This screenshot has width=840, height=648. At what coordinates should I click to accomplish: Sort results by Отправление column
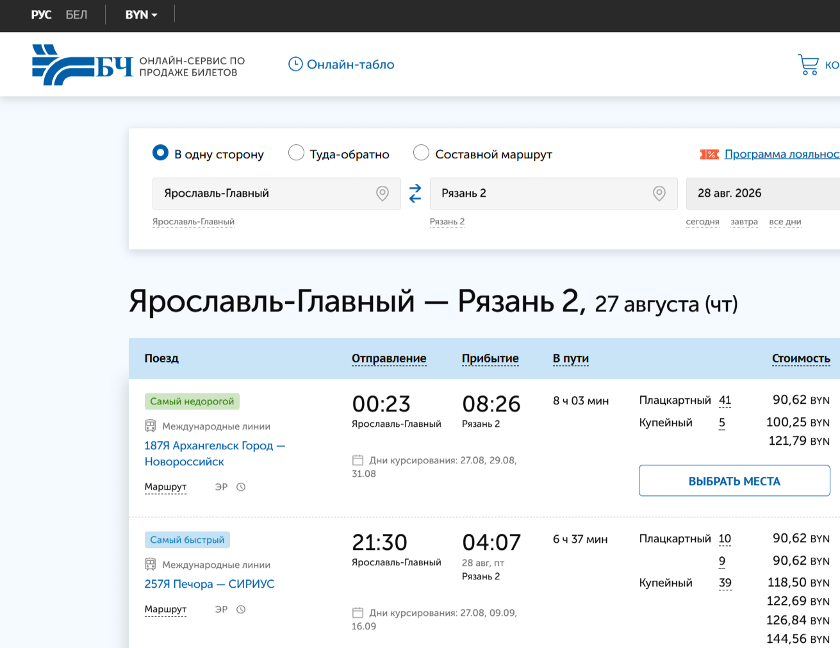coord(389,358)
